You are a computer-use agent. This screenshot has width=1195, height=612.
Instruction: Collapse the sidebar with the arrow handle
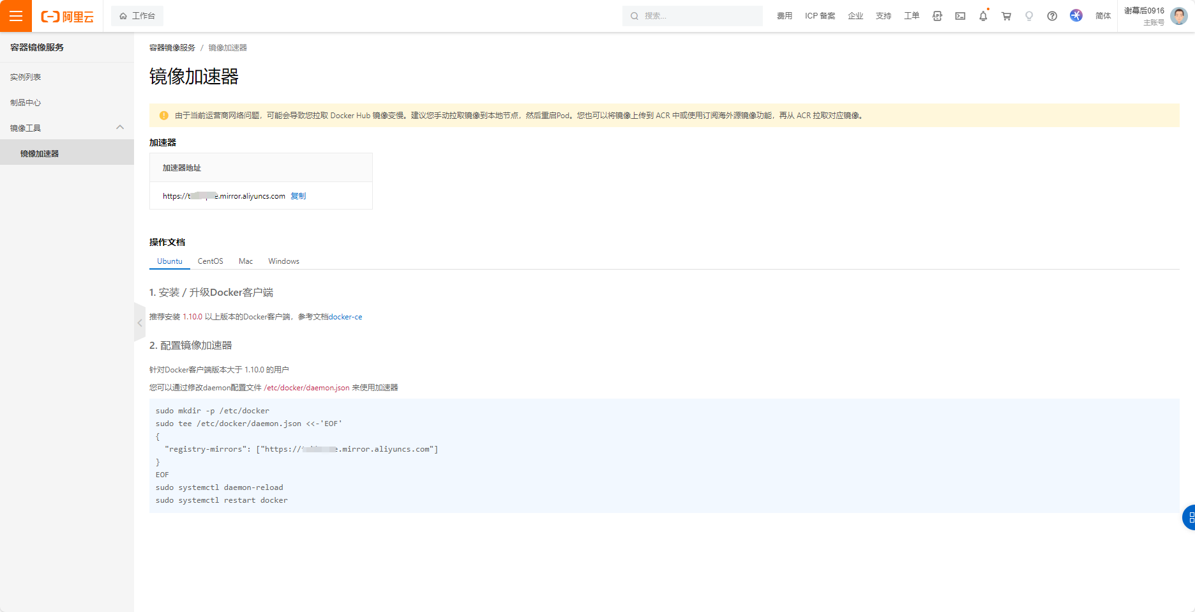click(140, 323)
